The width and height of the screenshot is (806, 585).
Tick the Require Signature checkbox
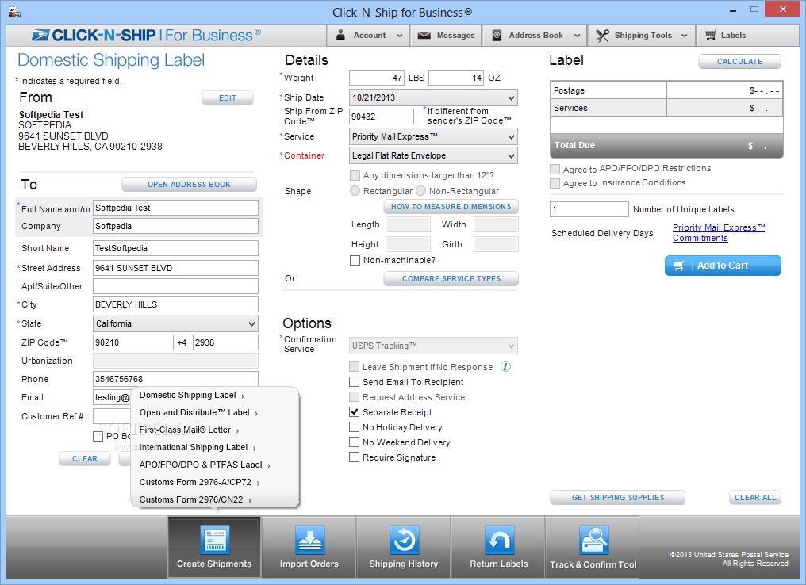(x=354, y=457)
